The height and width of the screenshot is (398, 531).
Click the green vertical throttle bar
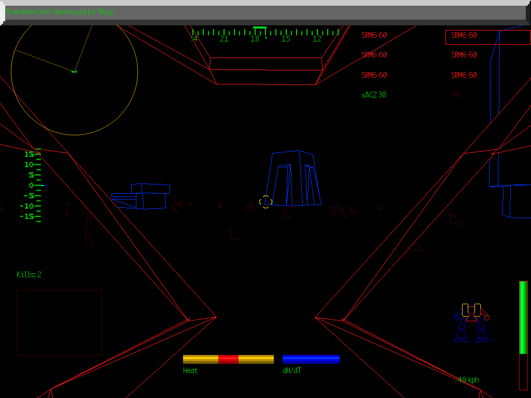(523, 317)
